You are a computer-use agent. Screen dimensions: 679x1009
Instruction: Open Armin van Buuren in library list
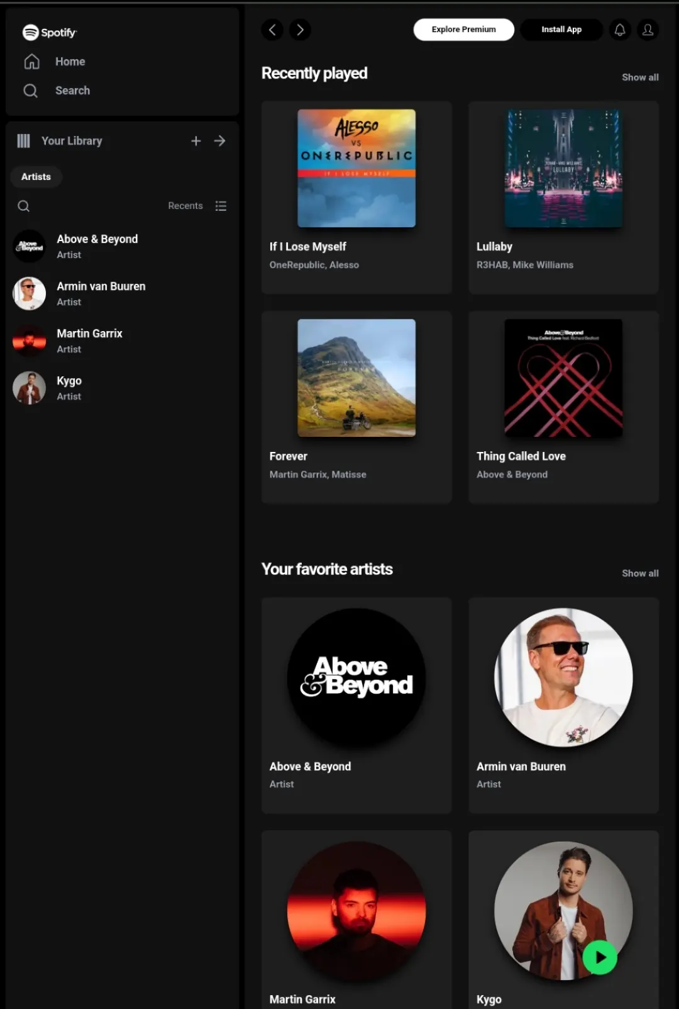point(123,293)
